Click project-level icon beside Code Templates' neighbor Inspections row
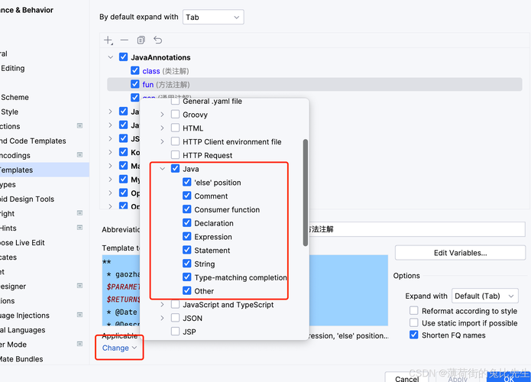 (x=79, y=126)
